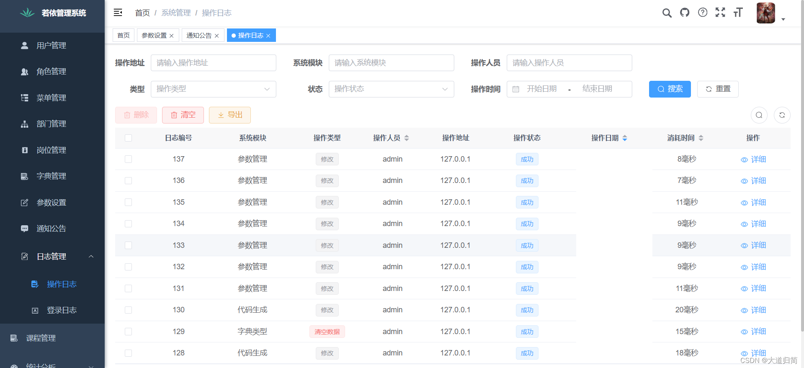View 详细 for log 137
Image resolution: width=804 pixels, height=368 pixels.
tap(753, 160)
